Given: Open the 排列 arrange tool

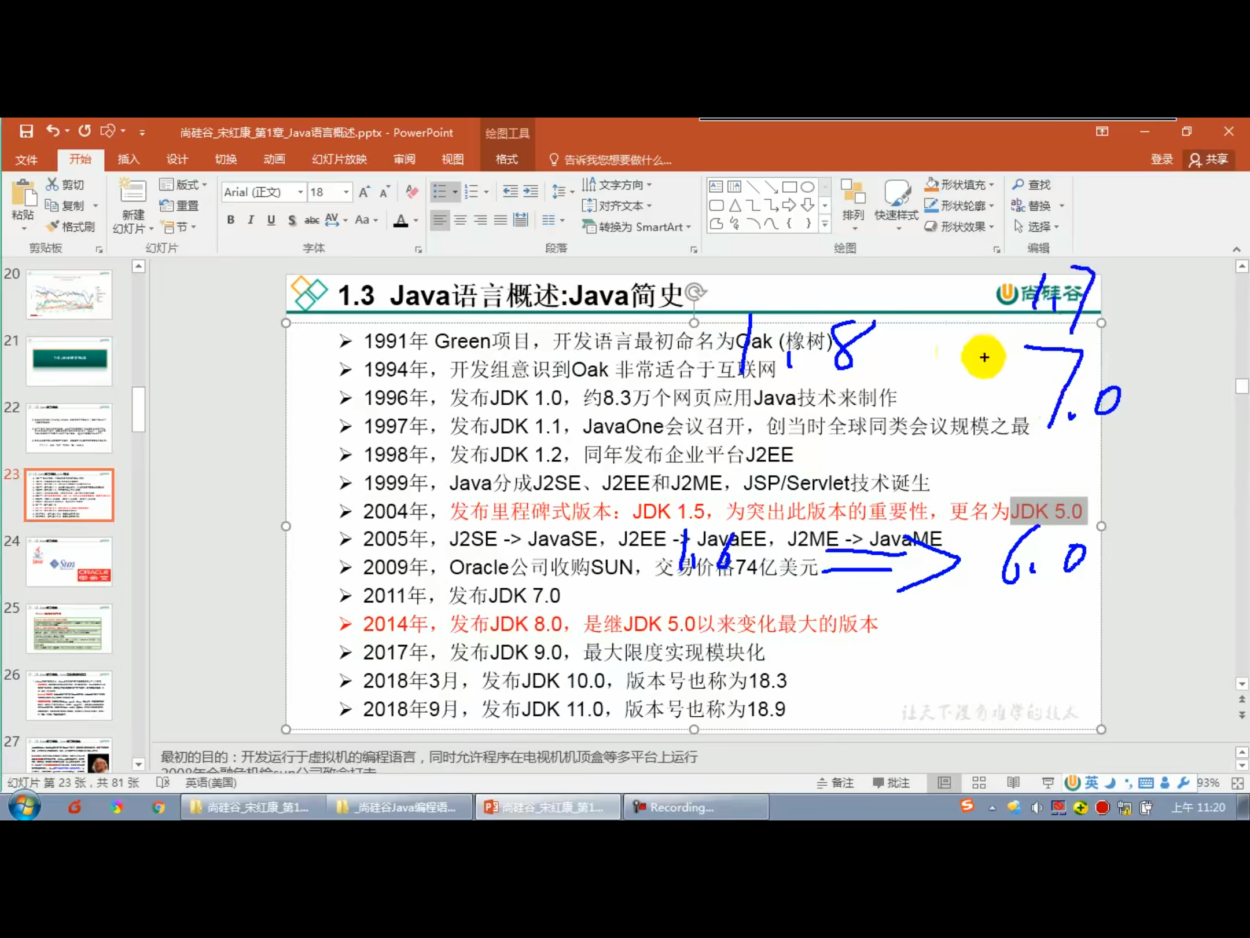Looking at the screenshot, I should 852,203.
